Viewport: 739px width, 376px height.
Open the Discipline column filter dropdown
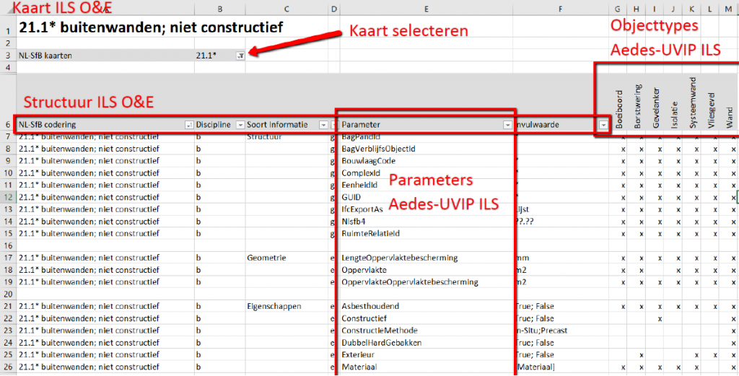[240, 125]
